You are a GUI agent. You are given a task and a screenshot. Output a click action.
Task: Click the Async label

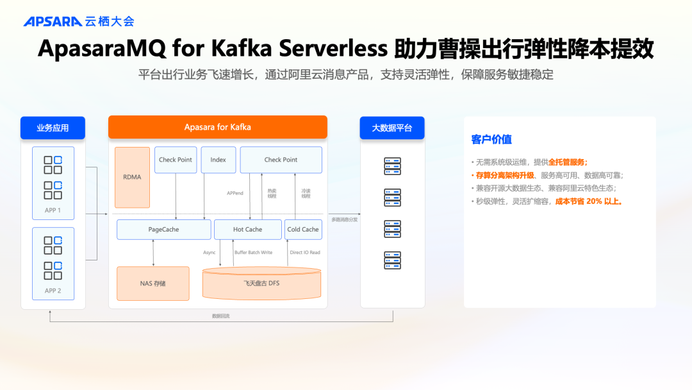coord(209,253)
